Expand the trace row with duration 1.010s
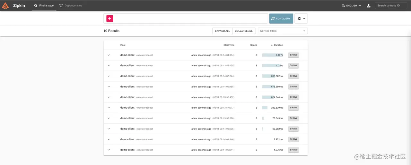411x165 pixels. pos(109,65)
